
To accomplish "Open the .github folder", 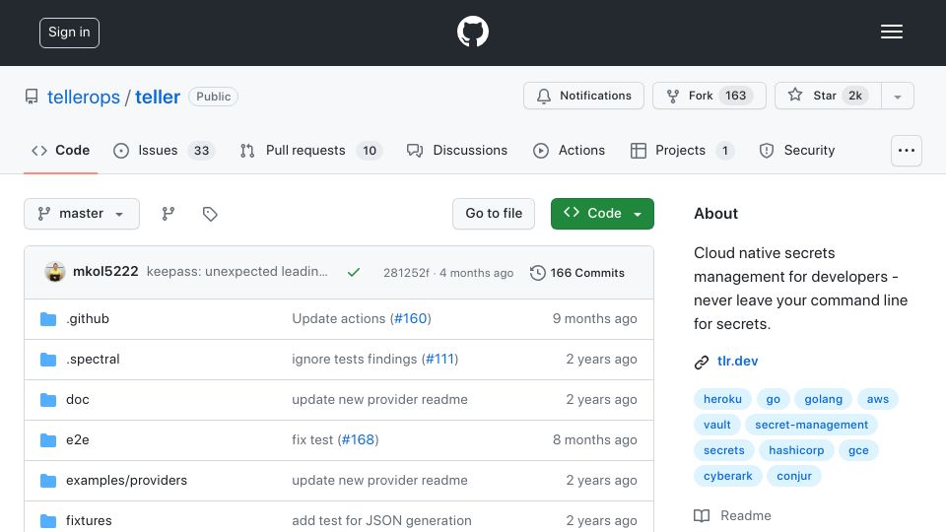I will coord(88,318).
